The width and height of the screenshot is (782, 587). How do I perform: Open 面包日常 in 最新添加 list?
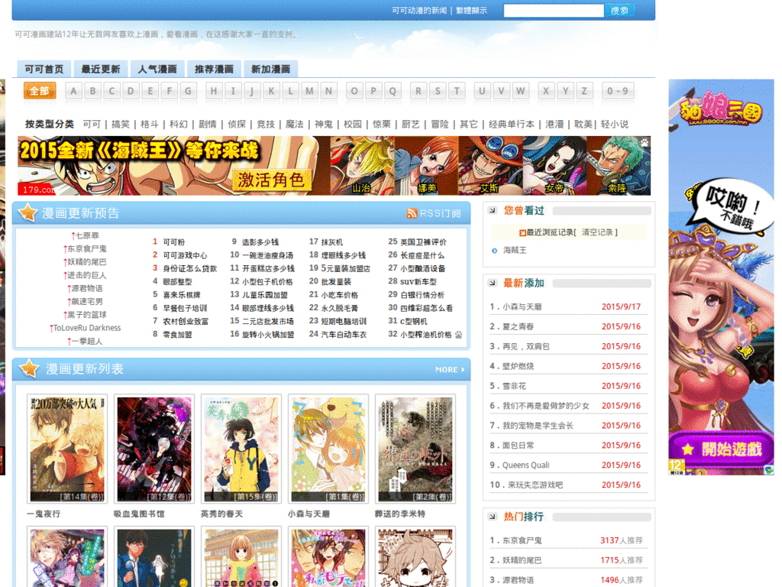tap(518, 446)
